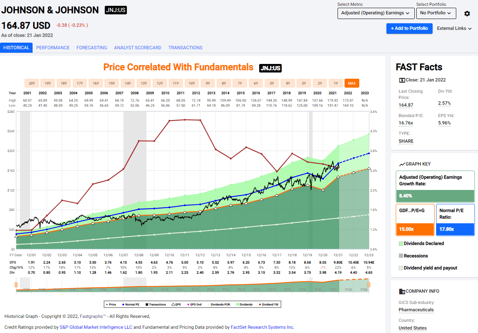Select the 10Y time range button
This screenshot has width=478, height=333.
(191, 83)
